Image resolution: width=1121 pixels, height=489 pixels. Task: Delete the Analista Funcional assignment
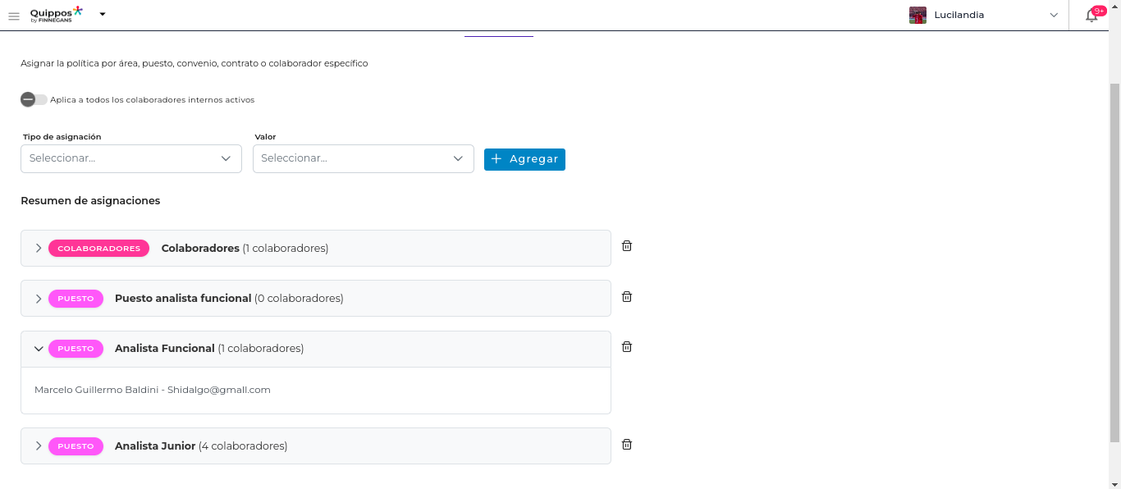[627, 347]
